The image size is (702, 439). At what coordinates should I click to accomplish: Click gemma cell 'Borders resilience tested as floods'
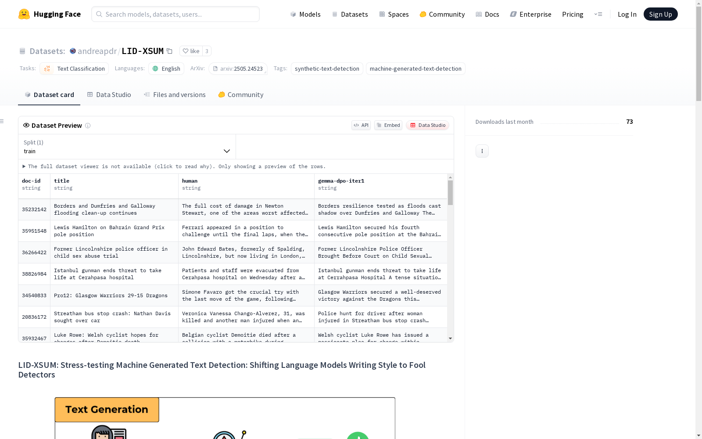[x=381, y=209]
